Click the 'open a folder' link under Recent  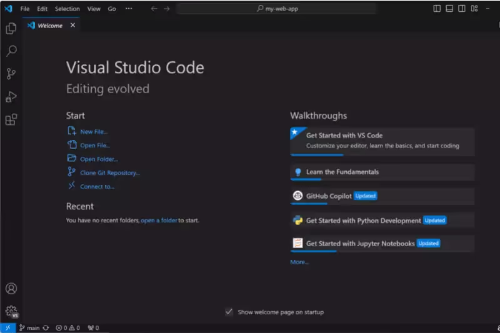(x=159, y=220)
